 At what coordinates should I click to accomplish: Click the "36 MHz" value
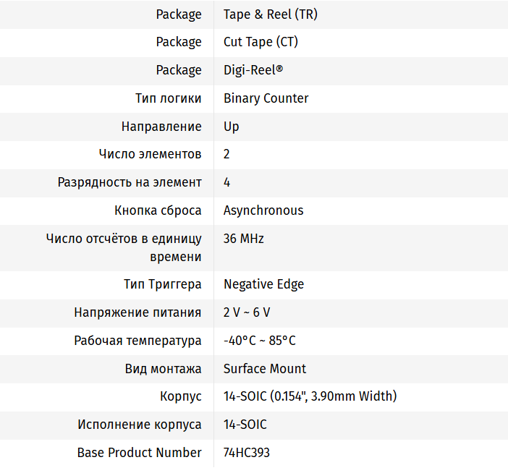coord(243,239)
